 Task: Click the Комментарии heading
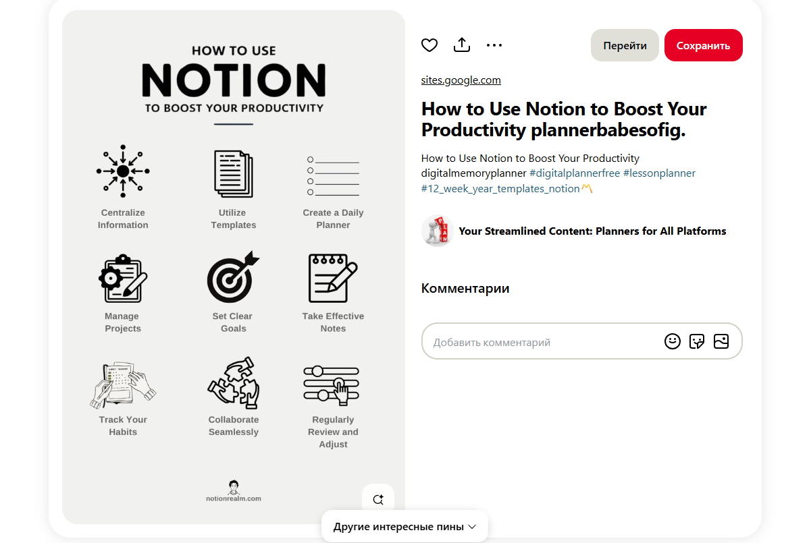(x=465, y=289)
